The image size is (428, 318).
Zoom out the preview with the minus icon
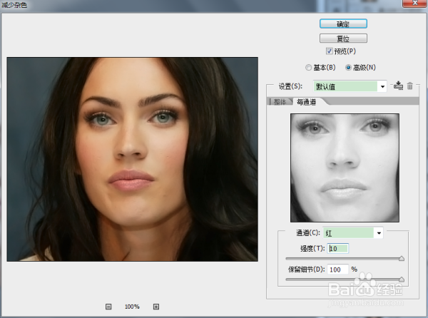(108, 307)
